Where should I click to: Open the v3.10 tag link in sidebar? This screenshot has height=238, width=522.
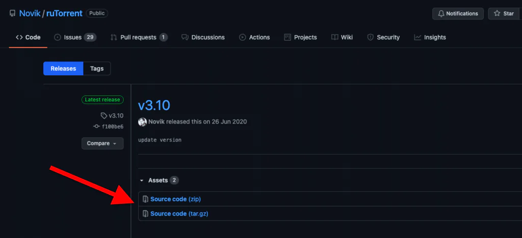(116, 115)
